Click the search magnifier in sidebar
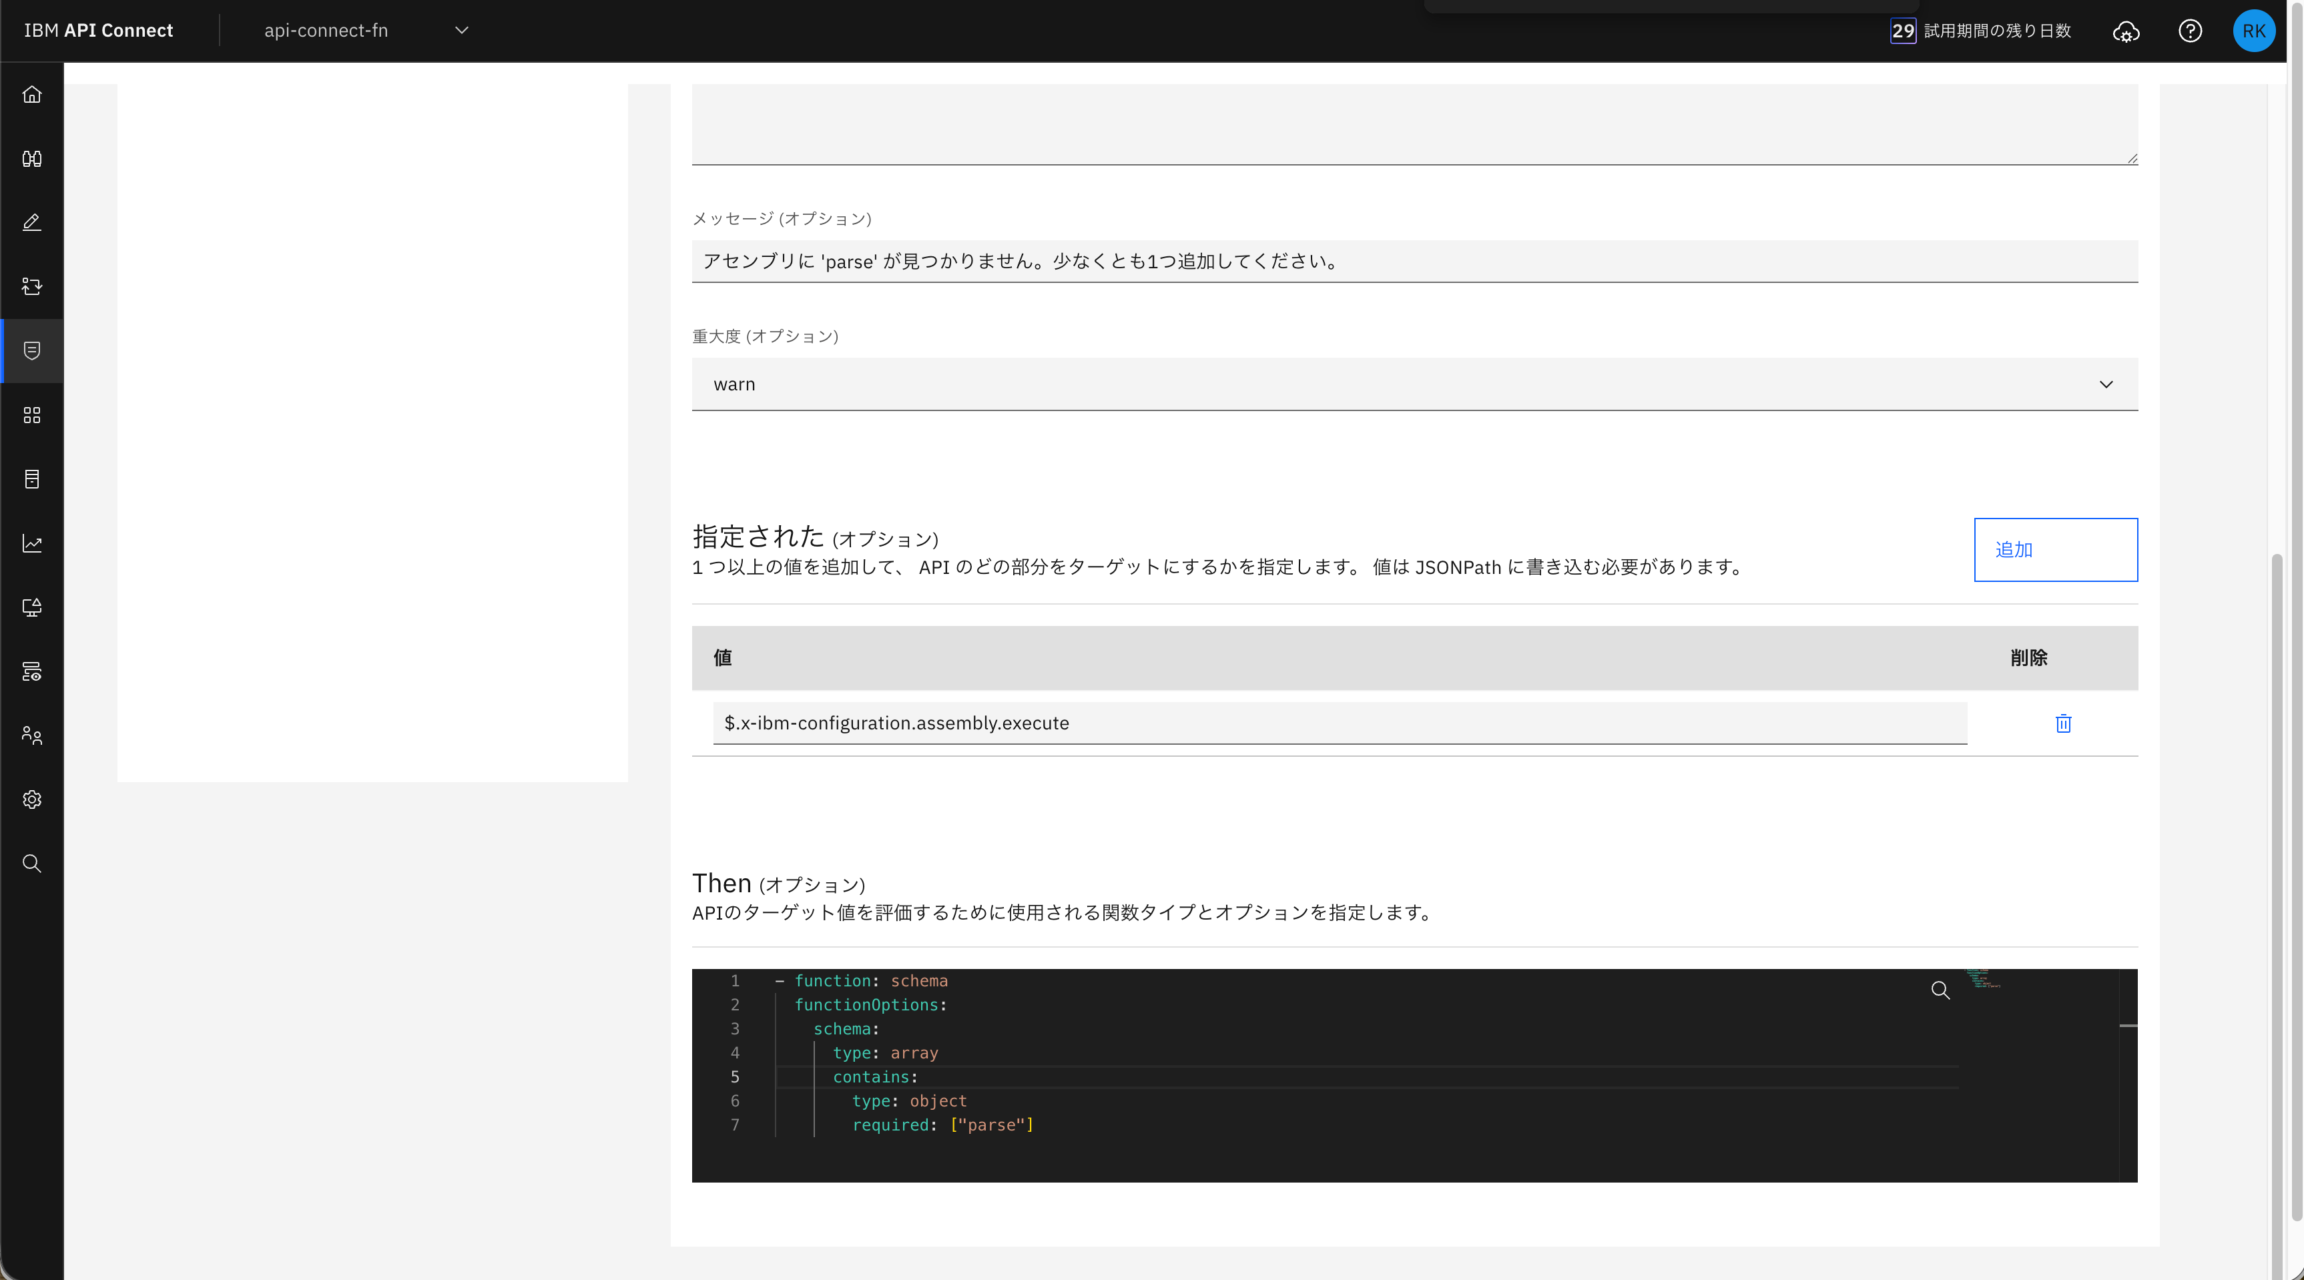The image size is (2304, 1280). pyautogui.click(x=32, y=863)
